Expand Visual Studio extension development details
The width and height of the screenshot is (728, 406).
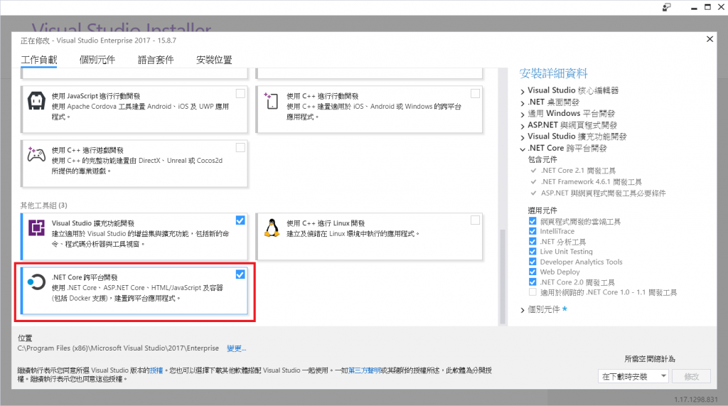click(523, 137)
